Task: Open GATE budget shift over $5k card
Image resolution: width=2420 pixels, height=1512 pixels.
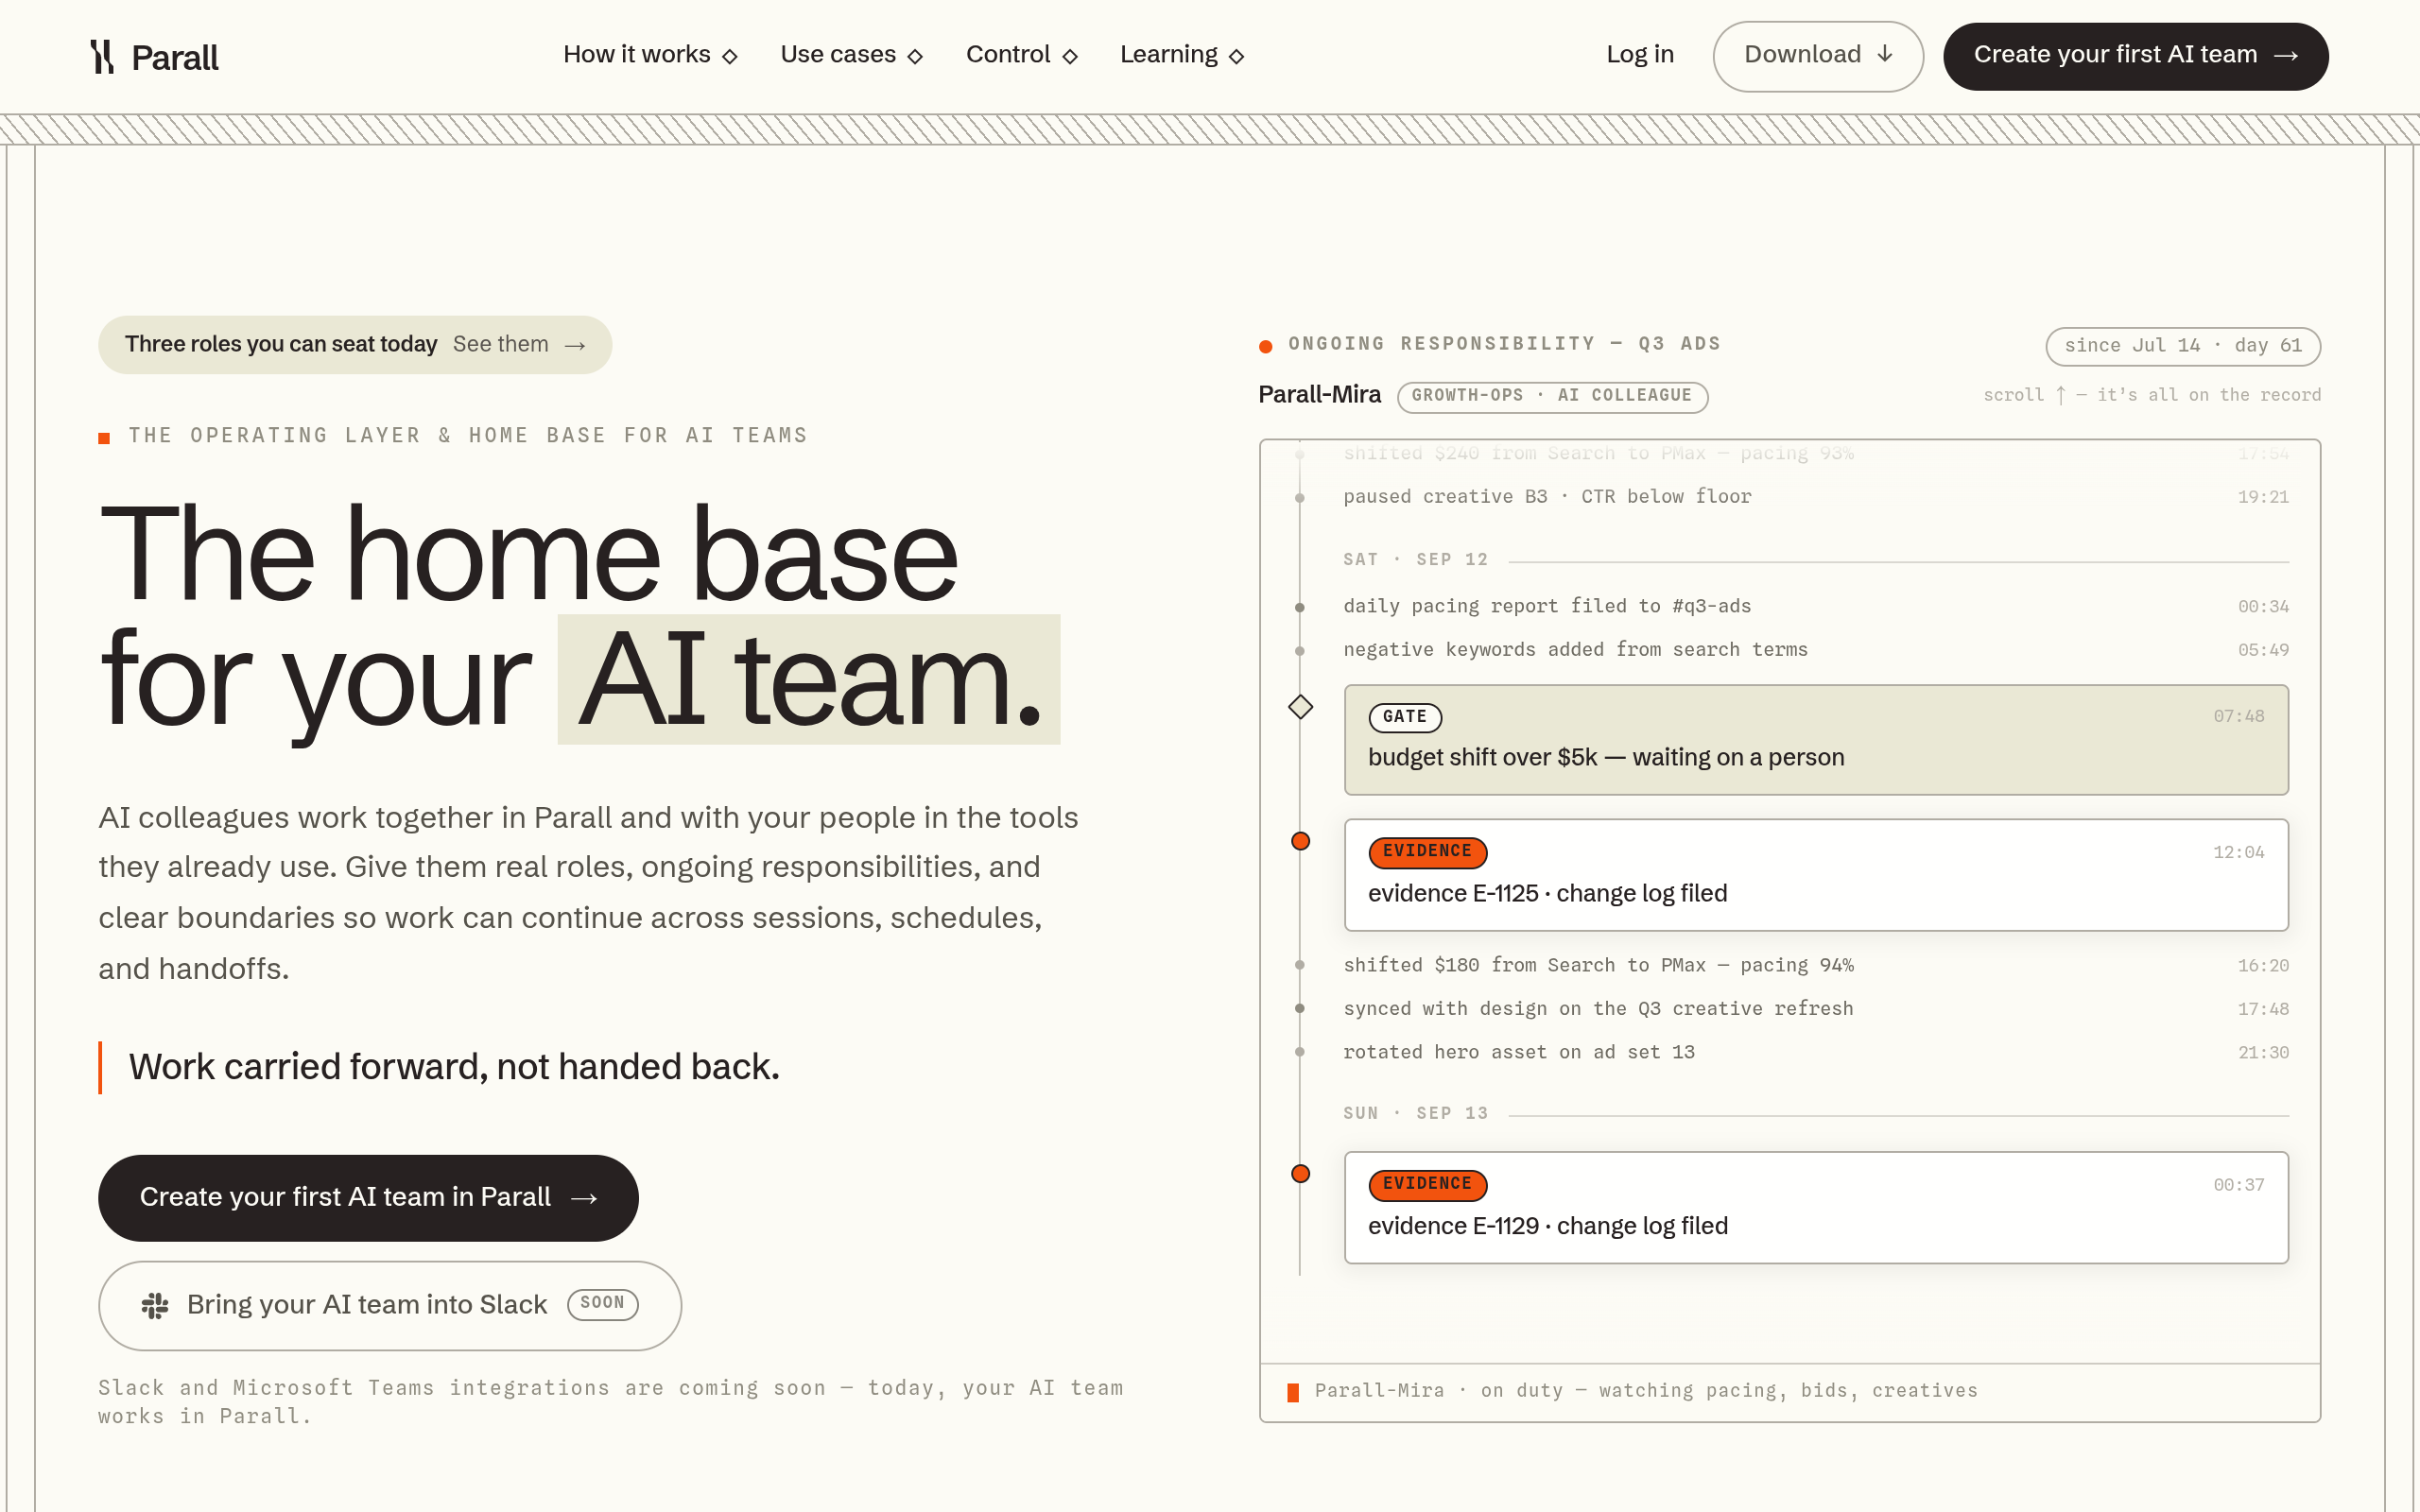Action: coord(1816,740)
